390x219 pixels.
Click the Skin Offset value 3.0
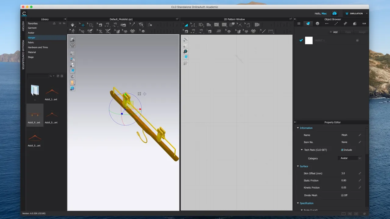343,173
